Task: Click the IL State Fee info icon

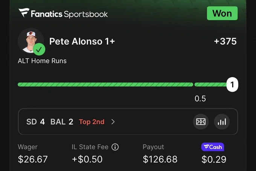Action: click(x=115, y=147)
